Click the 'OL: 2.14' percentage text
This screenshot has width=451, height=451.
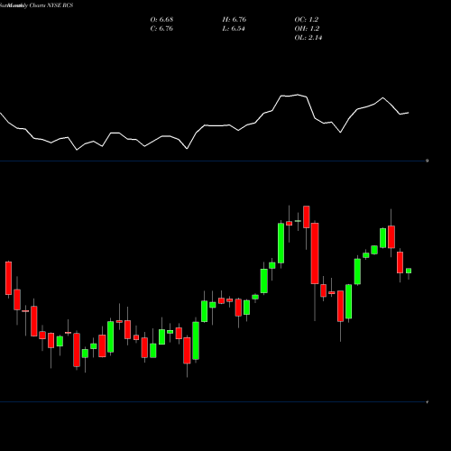[308, 38]
